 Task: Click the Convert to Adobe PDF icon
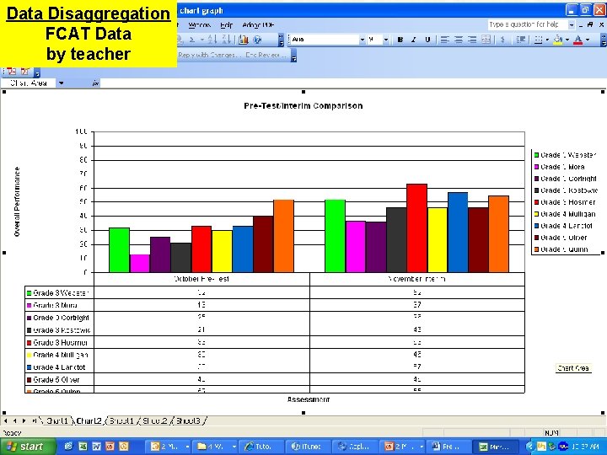tap(11, 72)
